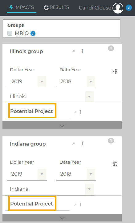135x223 pixels.
Task: Click scaling icon next to Illinois group
Action: [73, 51]
